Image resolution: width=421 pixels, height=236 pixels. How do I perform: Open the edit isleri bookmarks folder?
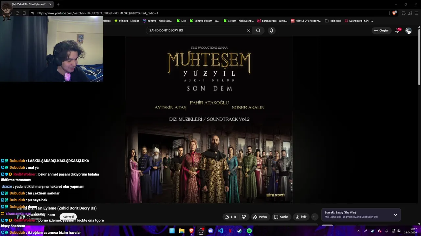point(333,21)
